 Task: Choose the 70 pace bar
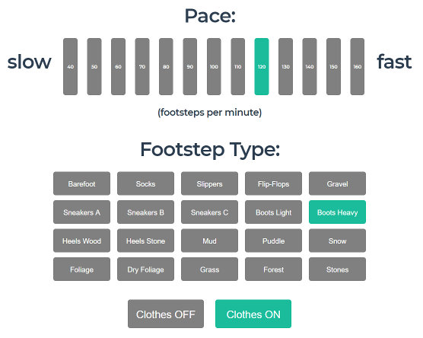[x=142, y=67]
